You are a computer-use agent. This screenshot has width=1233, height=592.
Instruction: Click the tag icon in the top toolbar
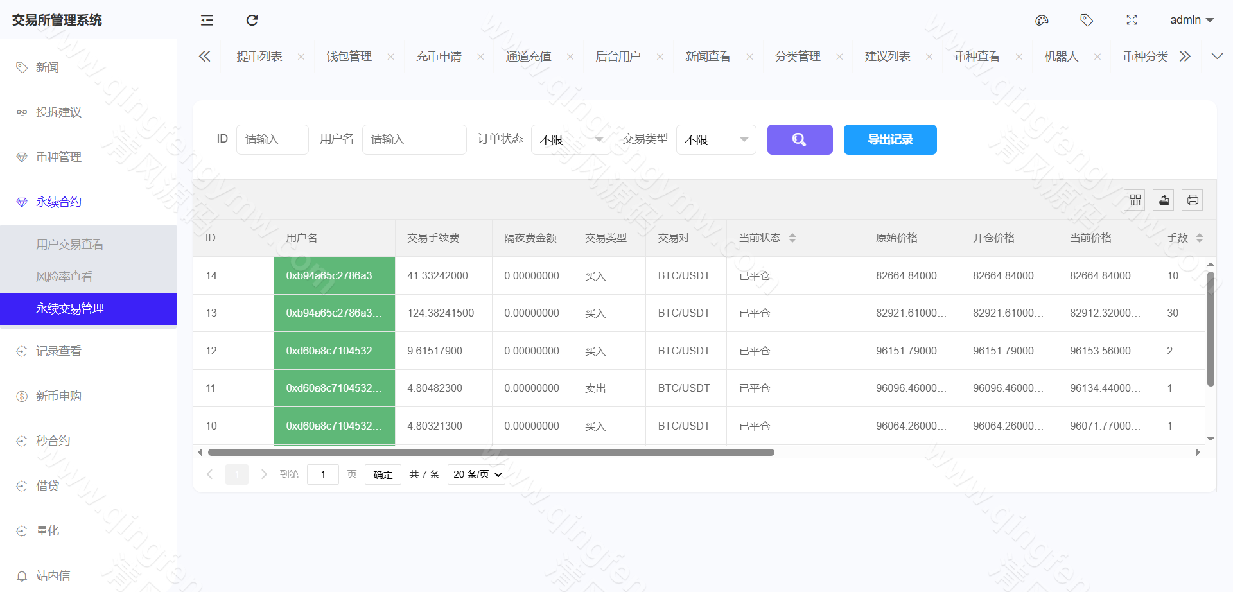pyautogui.click(x=1087, y=20)
